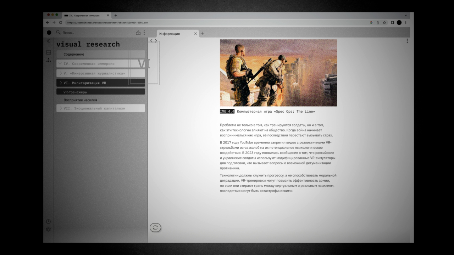Close the Информация tab

pyautogui.click(x=195, y=34)
